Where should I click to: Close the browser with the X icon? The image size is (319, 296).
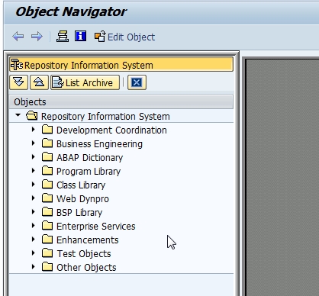(x=137, y=82)
